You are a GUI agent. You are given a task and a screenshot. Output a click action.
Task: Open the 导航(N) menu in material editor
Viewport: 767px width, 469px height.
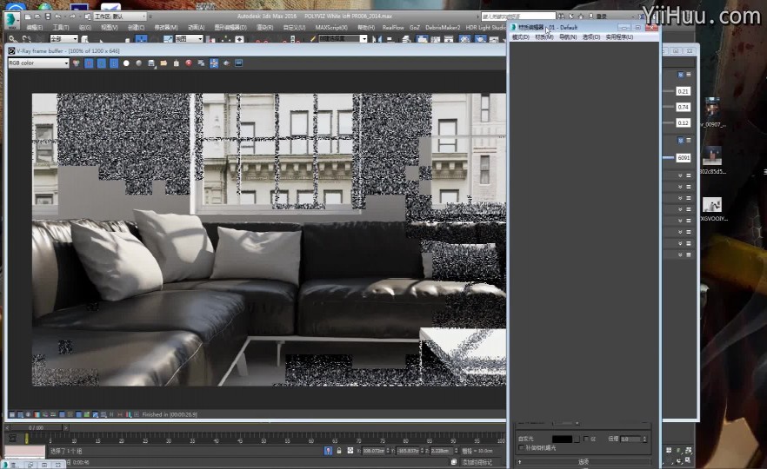click(568, 37)
